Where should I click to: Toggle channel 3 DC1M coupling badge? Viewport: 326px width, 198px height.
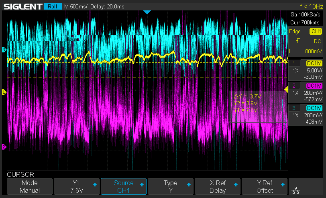314,108
